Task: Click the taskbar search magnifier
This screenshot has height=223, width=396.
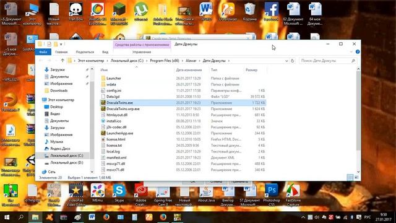Action: point(21,217)
